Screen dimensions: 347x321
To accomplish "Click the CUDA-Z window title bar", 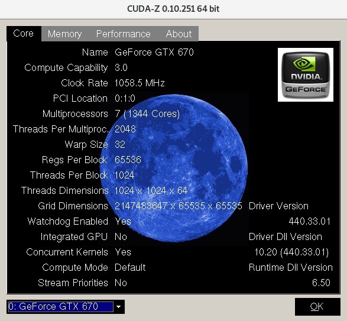I will click(174, 9).
